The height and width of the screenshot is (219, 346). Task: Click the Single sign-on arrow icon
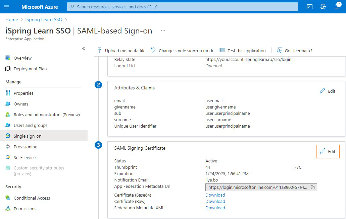[x=8, y=136]
